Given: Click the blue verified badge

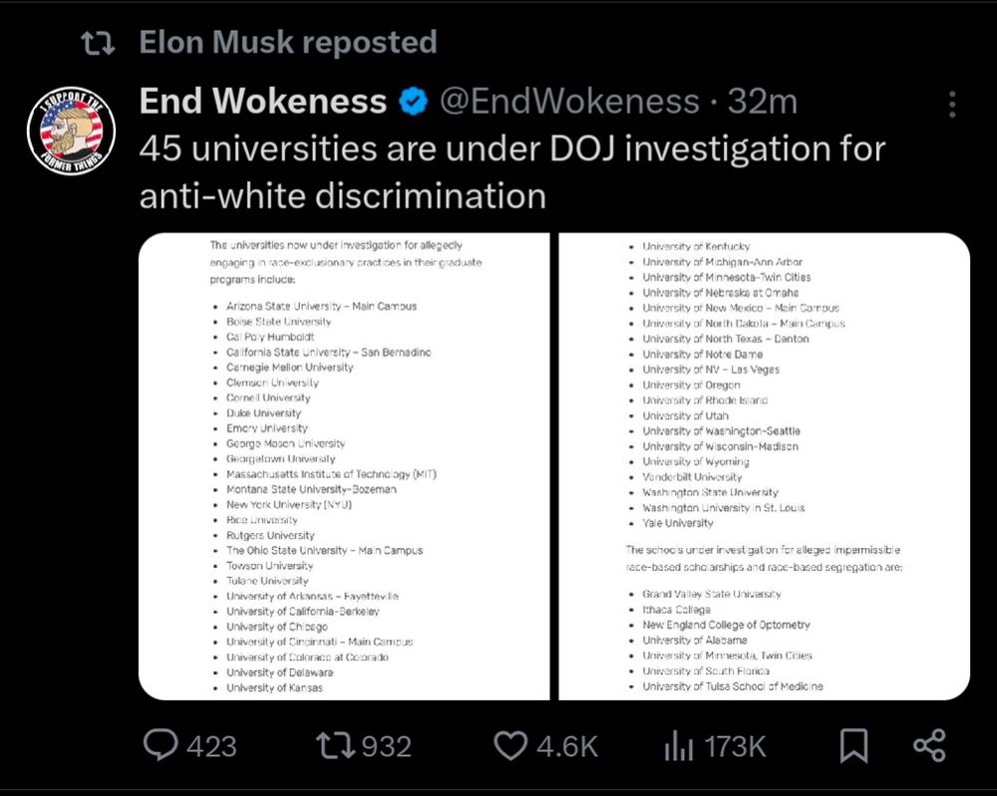Looking at the screenshot, I should [x=414, y=101].
